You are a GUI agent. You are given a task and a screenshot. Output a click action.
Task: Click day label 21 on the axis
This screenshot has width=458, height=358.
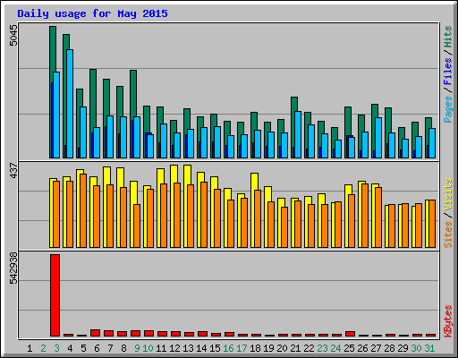click(x=295, y=348)
